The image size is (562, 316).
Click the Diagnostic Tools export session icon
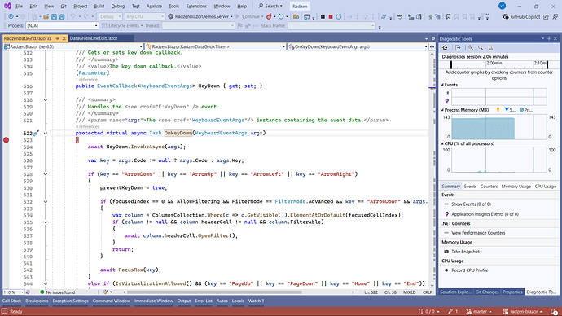458,48
